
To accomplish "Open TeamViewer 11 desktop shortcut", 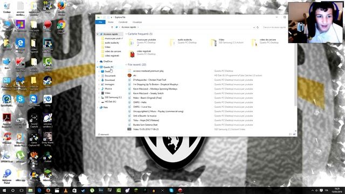I will click(34, 102).
